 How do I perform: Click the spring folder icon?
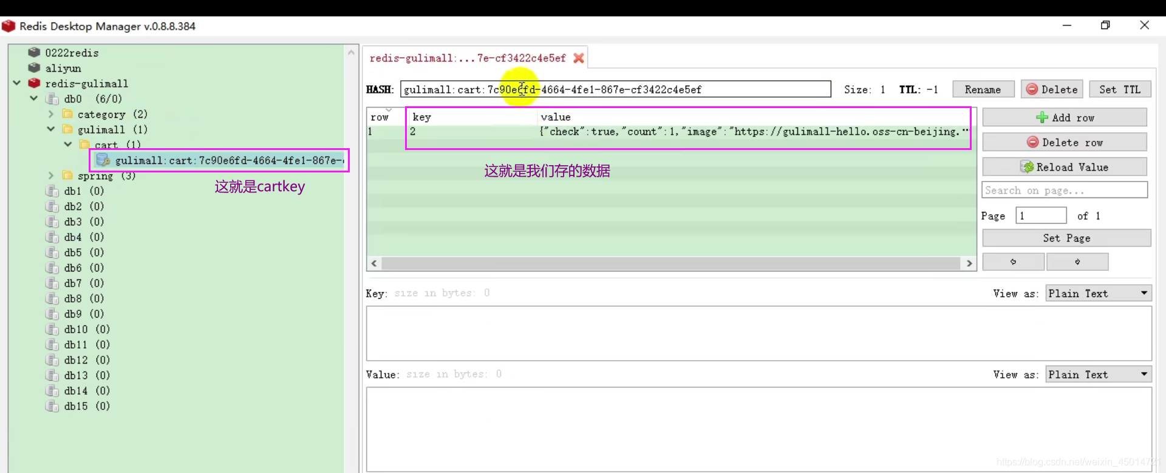point(67,175)
